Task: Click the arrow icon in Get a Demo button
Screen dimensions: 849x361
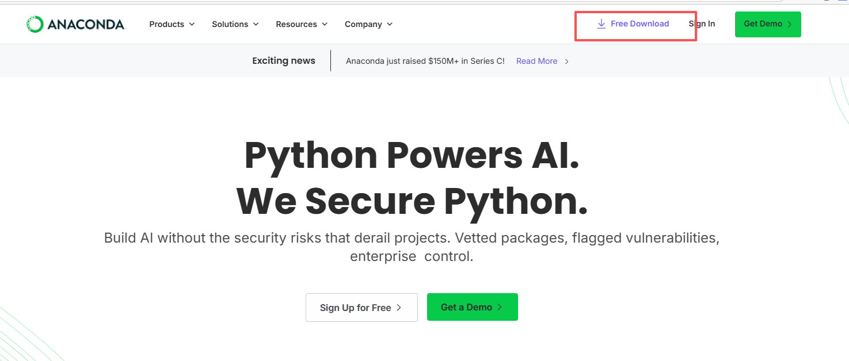Action: (x=500, y=308)
